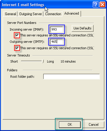Open the Outgoing Server tab
Image resolution: width=107 pixels, height=131 pixels.
pyautogui.click(x=31, y=14)
